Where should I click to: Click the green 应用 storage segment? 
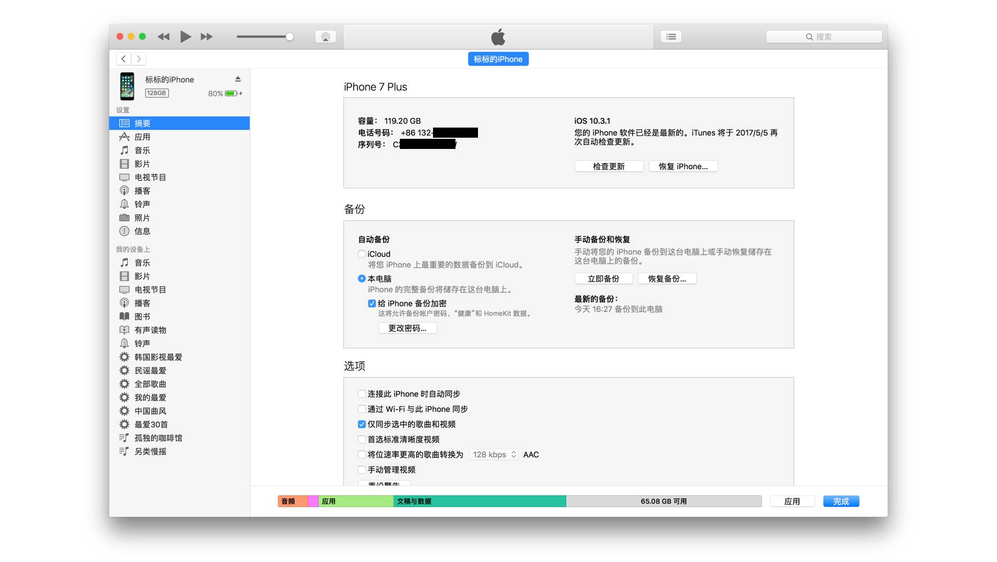pos(356,501)
